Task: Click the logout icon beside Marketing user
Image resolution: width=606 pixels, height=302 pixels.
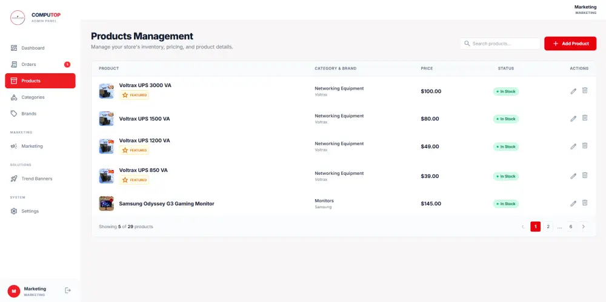Action: pyautogui.click(x=68, y=291)
